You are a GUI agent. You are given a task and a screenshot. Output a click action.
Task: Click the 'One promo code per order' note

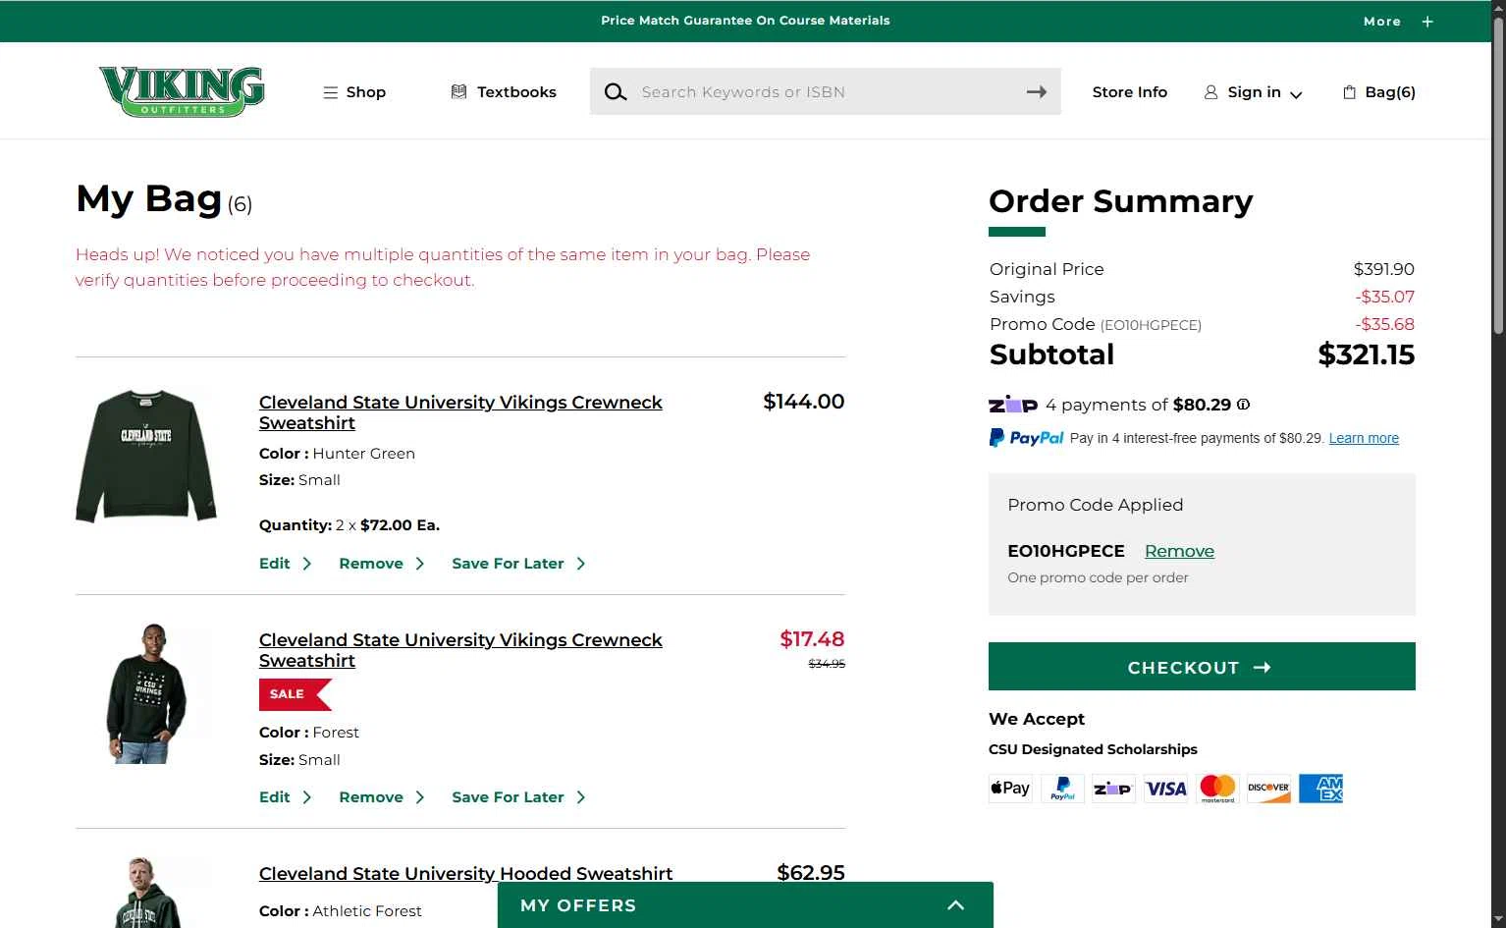pos(1098,577)
